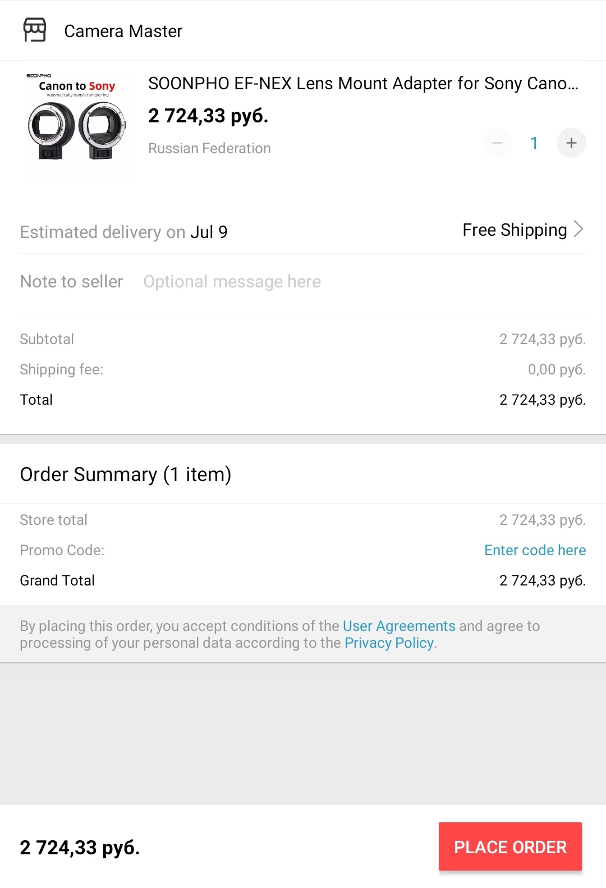Open the User Agreements link

tap(399, 626)
